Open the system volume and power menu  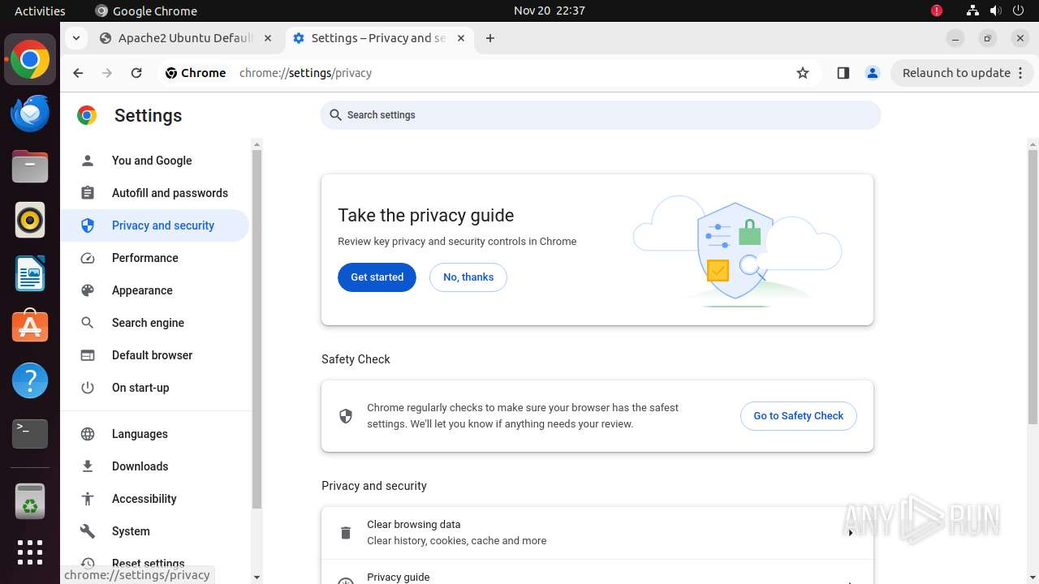(x=995, y=11)
